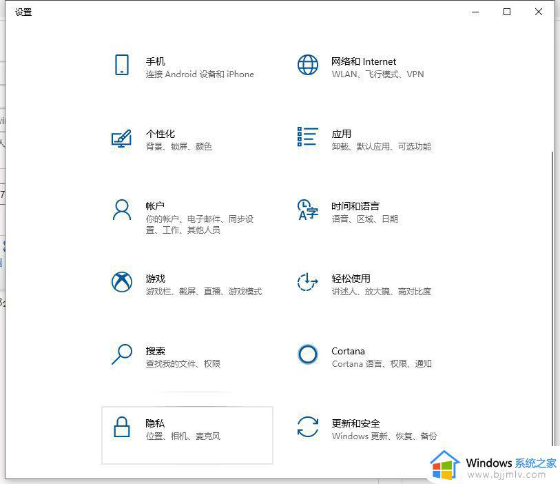Select 位置、相机、麦克风 privacy description text
560x484 pixels.
tap(184, 436)
